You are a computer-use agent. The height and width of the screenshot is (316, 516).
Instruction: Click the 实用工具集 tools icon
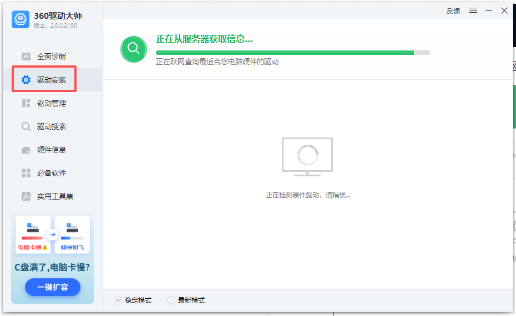(26, 196)
